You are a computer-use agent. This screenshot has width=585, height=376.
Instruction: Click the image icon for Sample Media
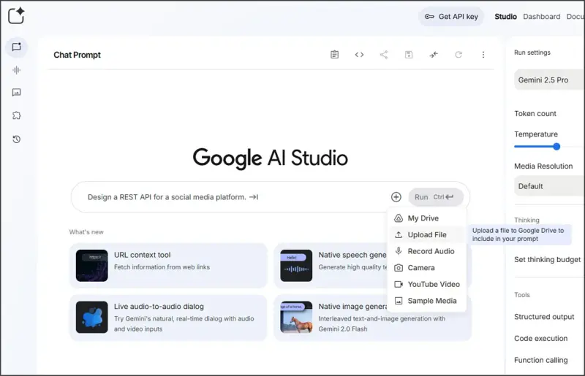click(399, 301)
